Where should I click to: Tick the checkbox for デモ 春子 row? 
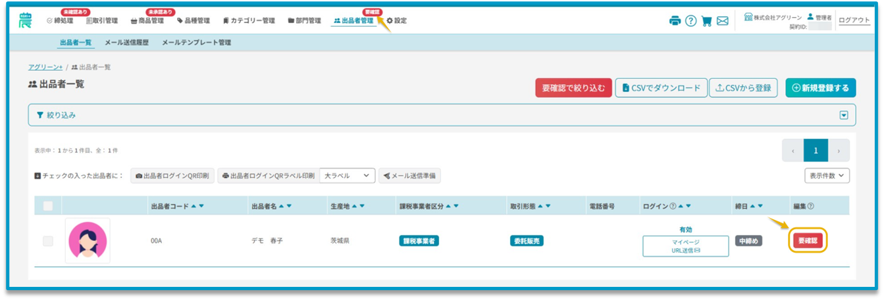tap(48, 241)
